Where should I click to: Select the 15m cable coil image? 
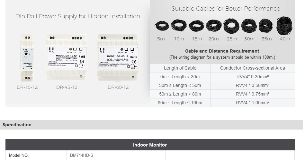(x=196, y=26)
